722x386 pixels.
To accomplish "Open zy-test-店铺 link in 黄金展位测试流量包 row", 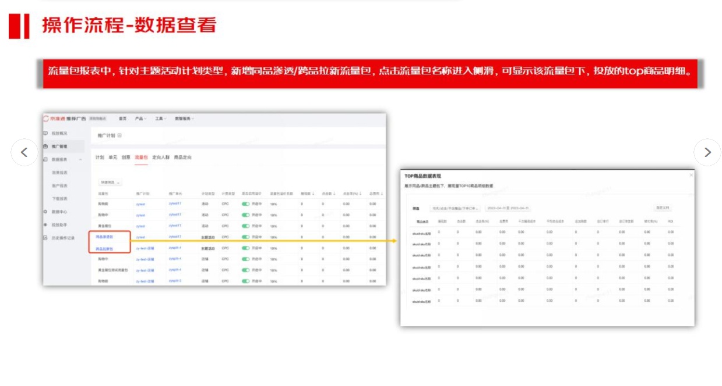I will 145,270.
